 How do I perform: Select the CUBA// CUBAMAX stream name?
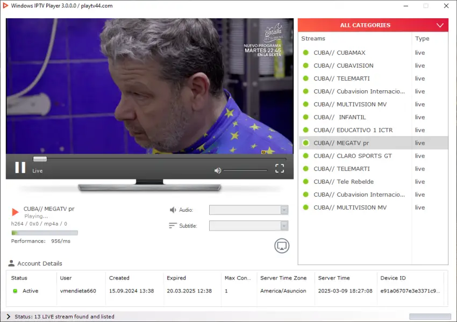340,53
